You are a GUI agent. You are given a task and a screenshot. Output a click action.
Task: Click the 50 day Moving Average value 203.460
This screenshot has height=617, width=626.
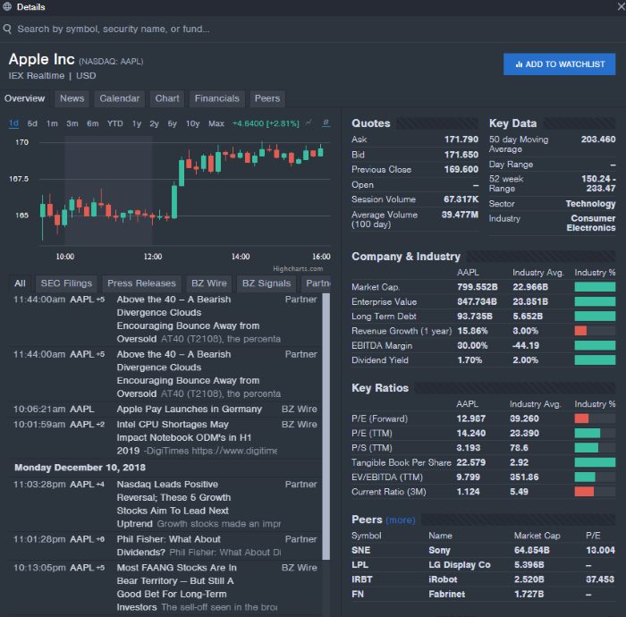(598, 139)
